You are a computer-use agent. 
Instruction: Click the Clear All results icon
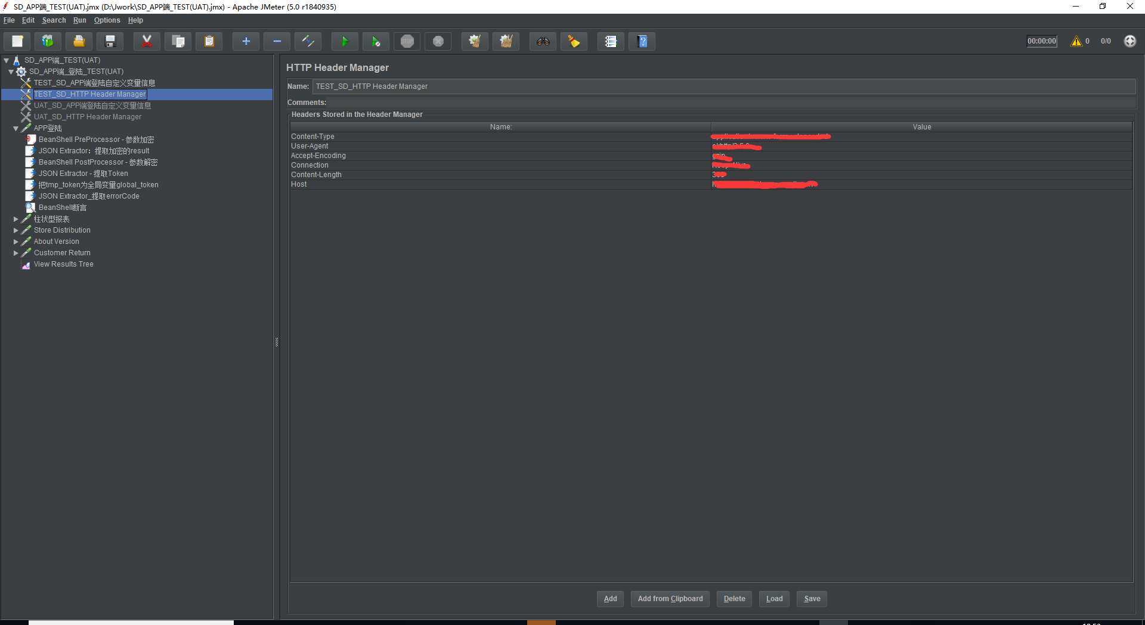506,41
